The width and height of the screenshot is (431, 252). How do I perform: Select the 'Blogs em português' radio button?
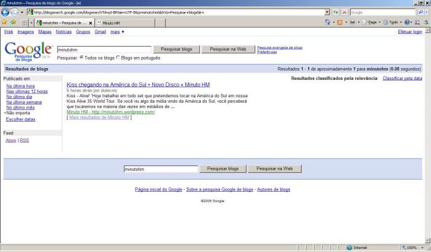[118, 58]
